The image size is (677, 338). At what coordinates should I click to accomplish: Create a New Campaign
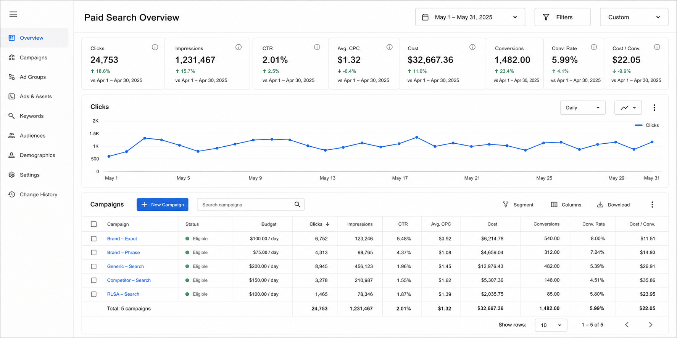click(163, 205)
